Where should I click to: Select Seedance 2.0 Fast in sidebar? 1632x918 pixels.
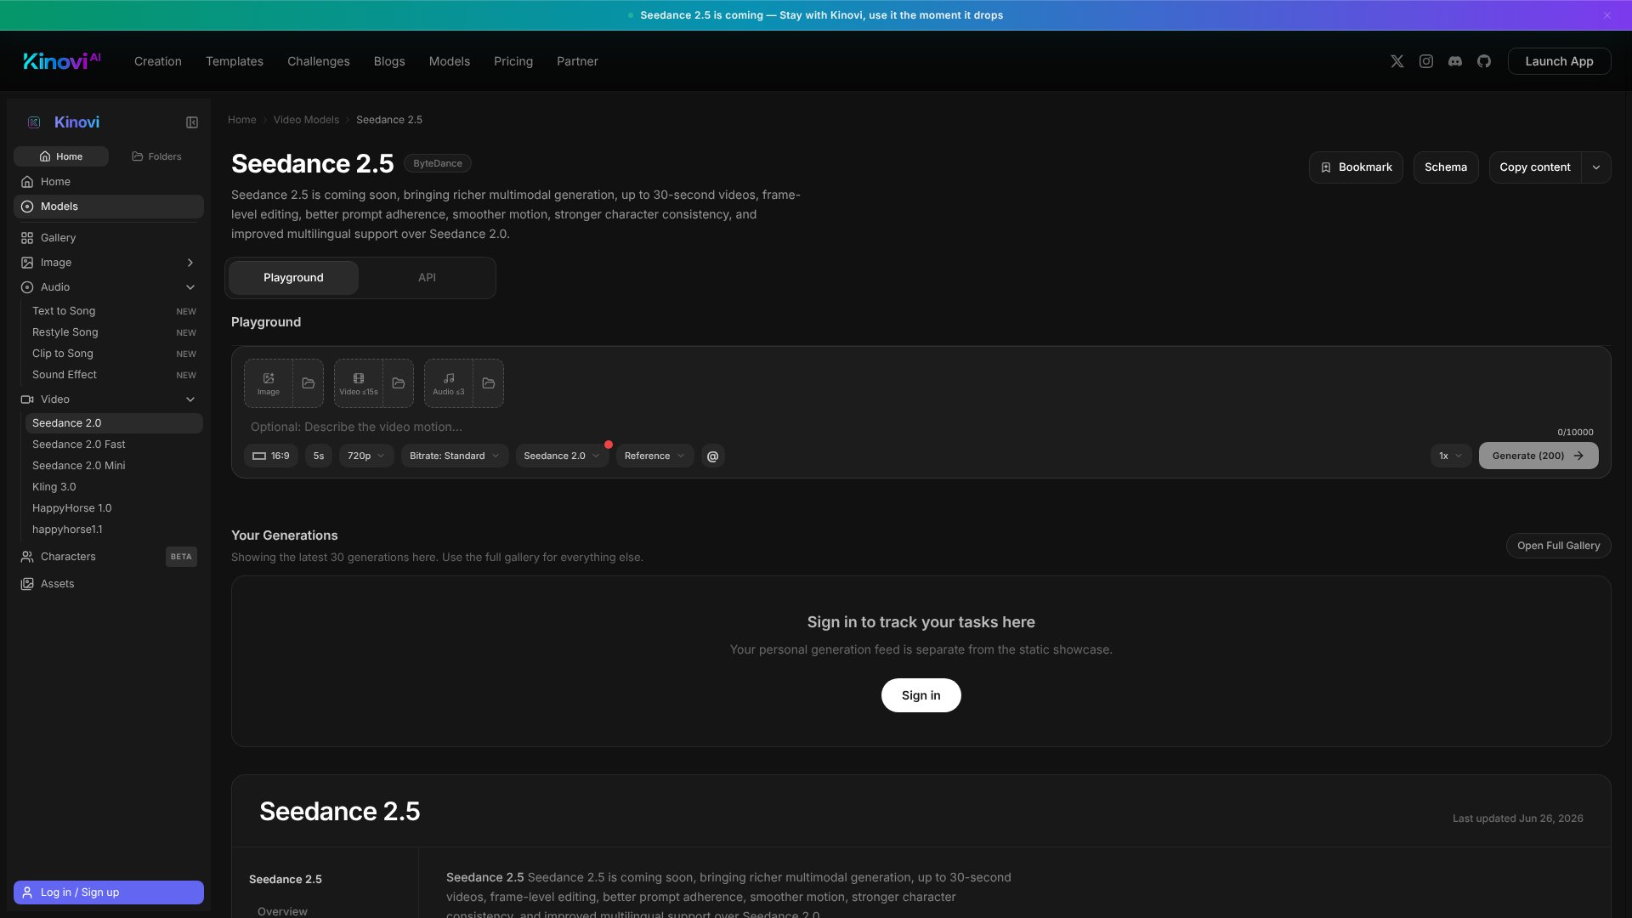pos(114,445)
